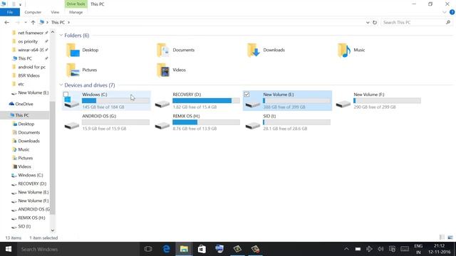The image size is (456, 256).
Task: Open Task View on taskbar
Action: tap(148, 249)
